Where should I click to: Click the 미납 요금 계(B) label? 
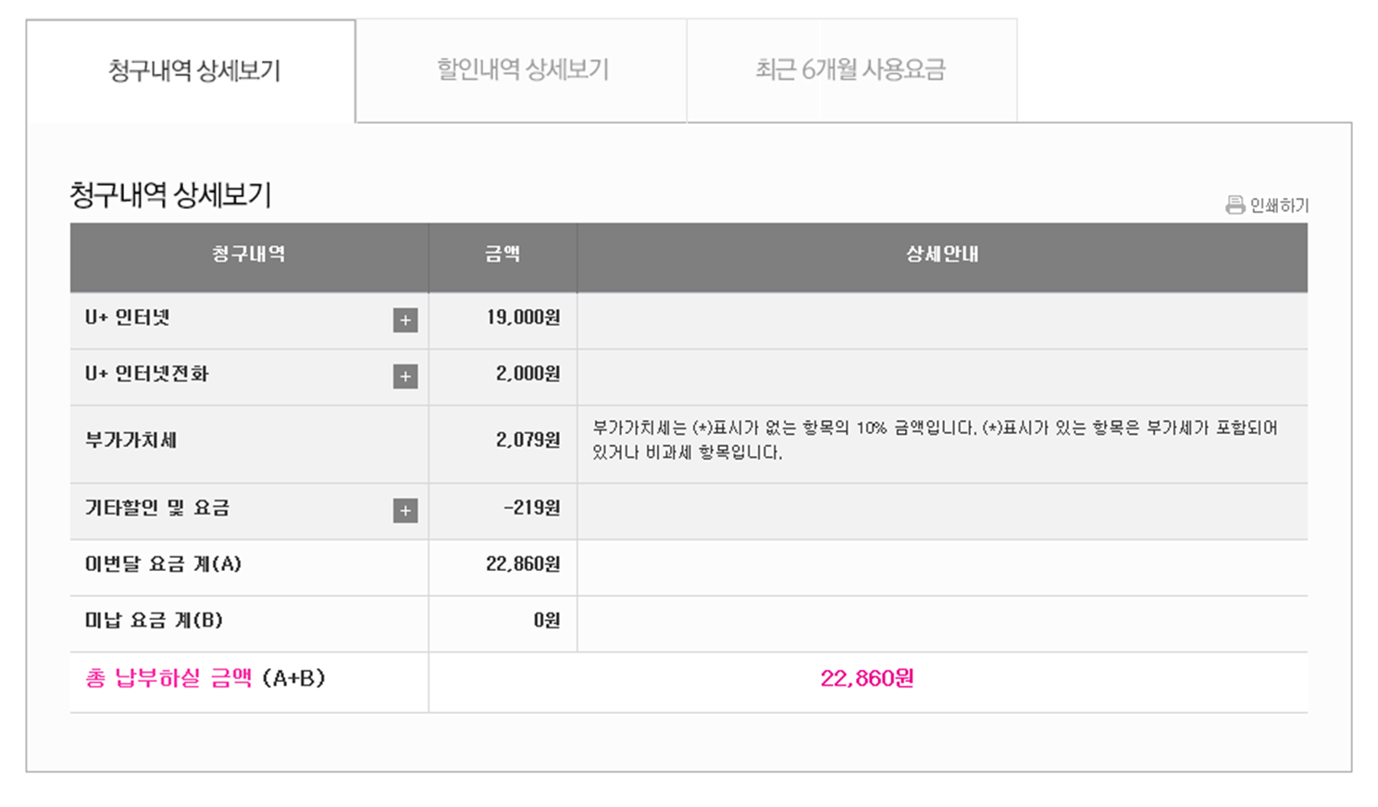(154, 621)
